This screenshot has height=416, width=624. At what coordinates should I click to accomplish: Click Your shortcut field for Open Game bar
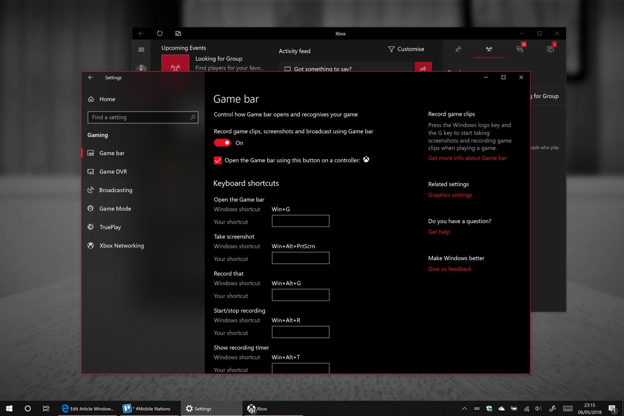pos(300,221)
